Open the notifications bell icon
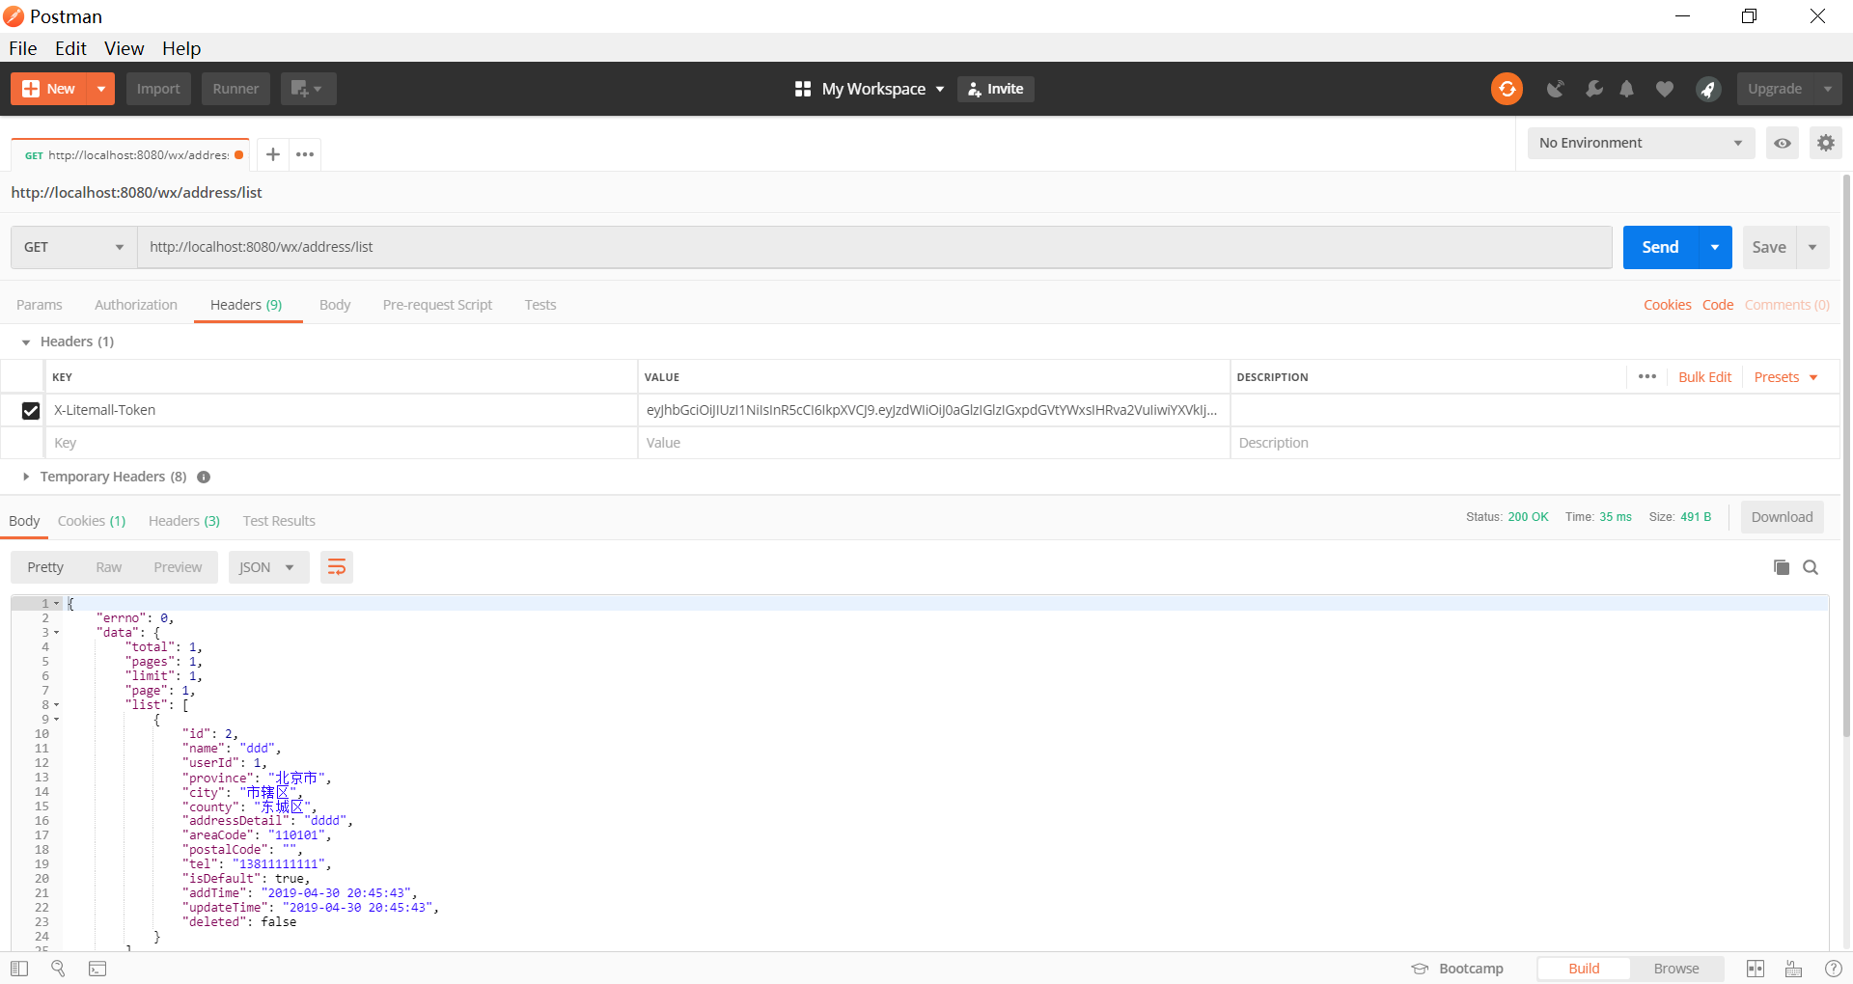This screenshot has width=1853, height=984. point(1627,89)
